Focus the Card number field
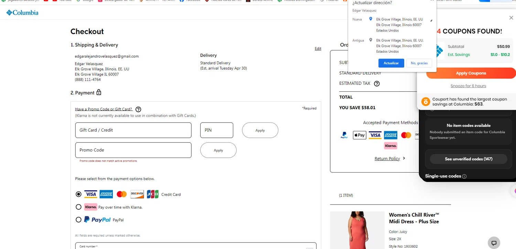 pos(196,246)
